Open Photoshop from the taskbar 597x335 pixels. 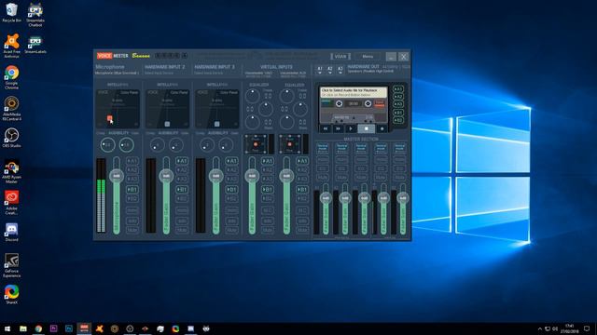[69, 328]
